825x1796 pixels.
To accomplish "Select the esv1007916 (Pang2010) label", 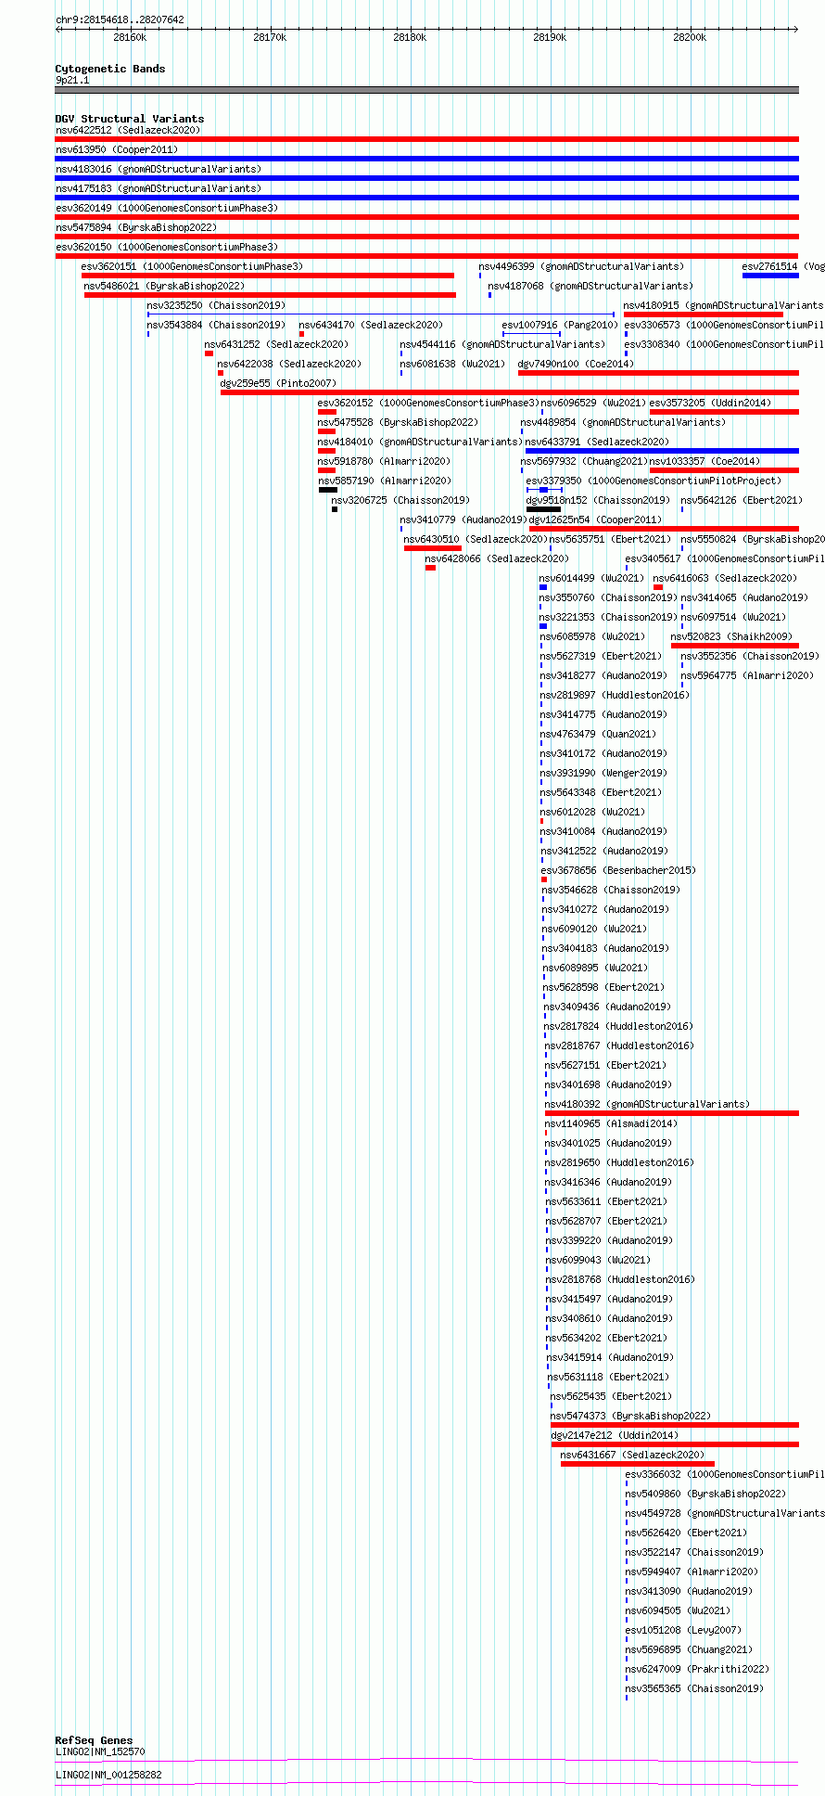I will (560, 325).
